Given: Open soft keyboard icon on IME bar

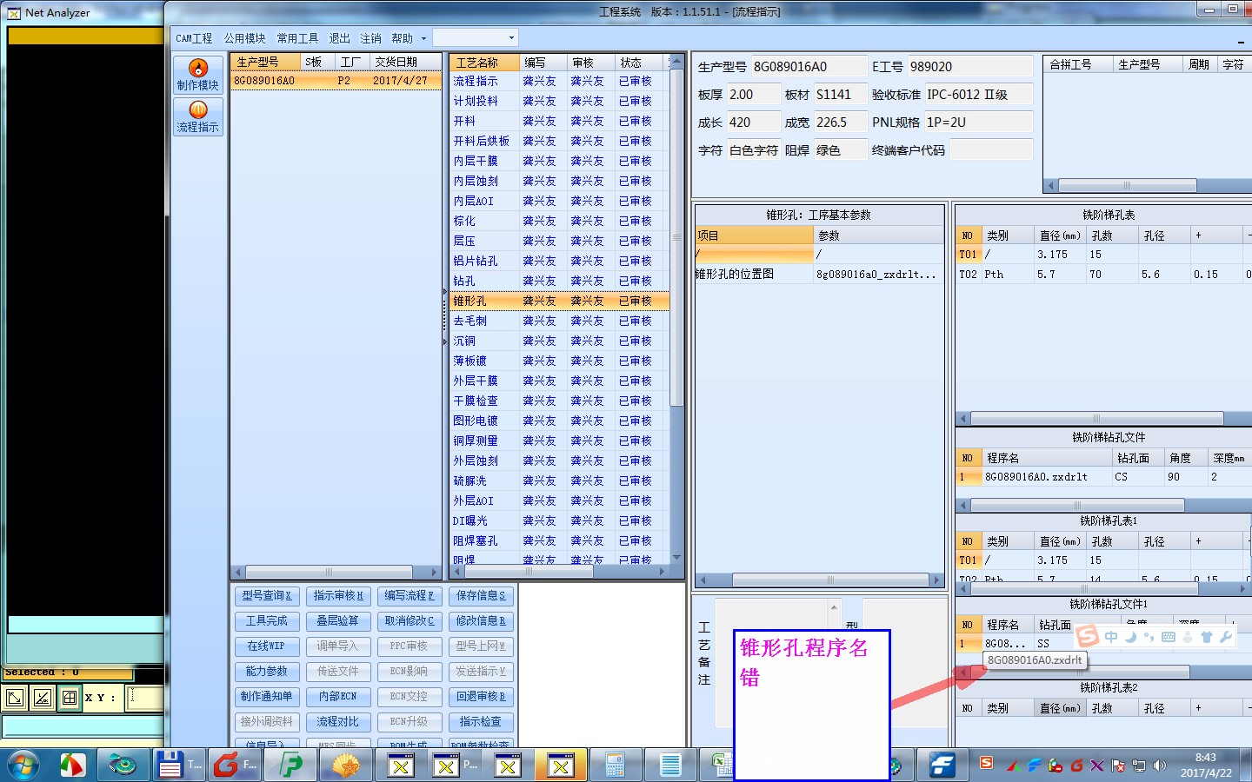Looking at the screenshot, I should [x=1169, y=637].
